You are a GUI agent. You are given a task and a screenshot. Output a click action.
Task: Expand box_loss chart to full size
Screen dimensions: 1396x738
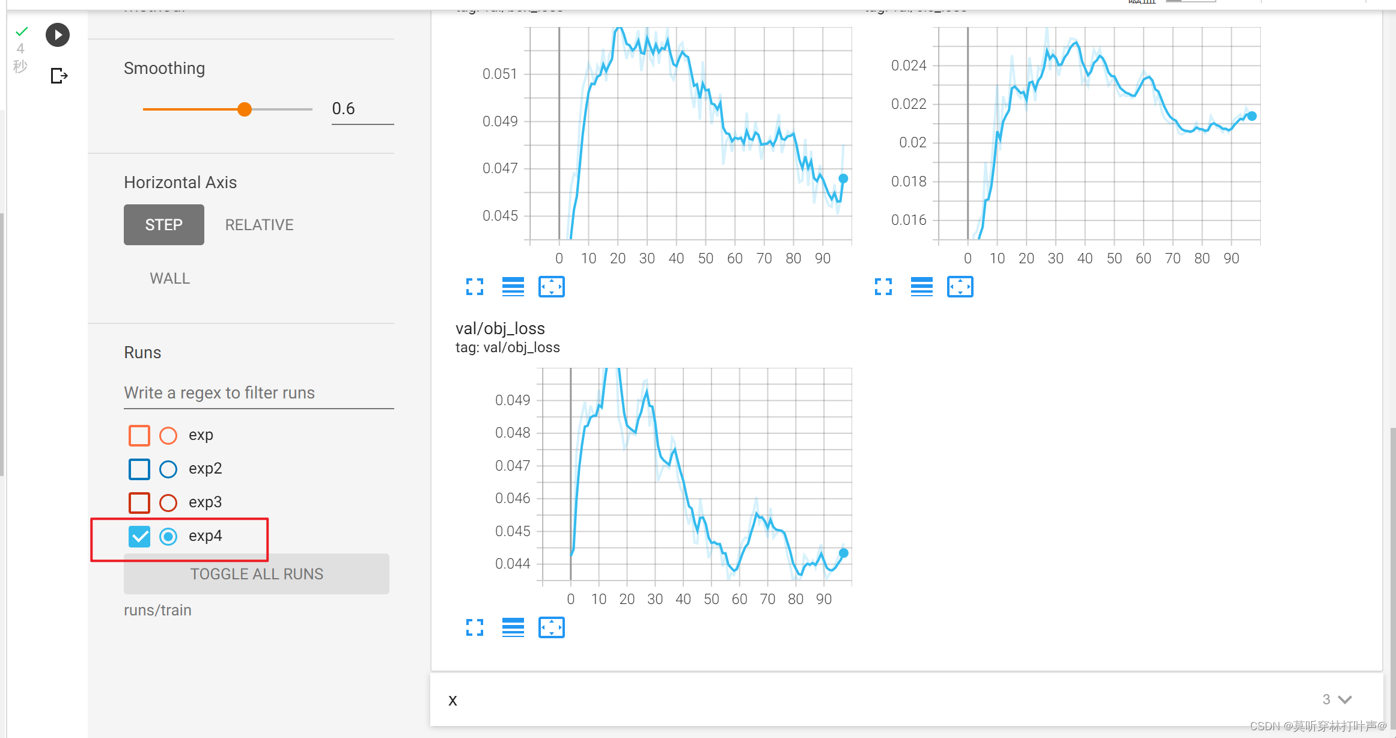click(x=474, y=287)
